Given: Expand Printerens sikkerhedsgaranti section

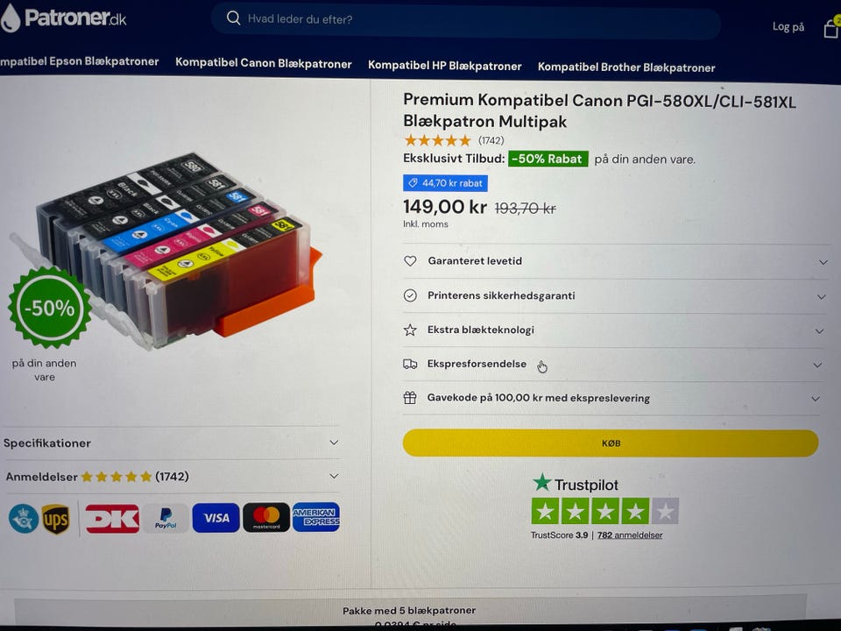Looking at the screenshot, I should [615, 295].
